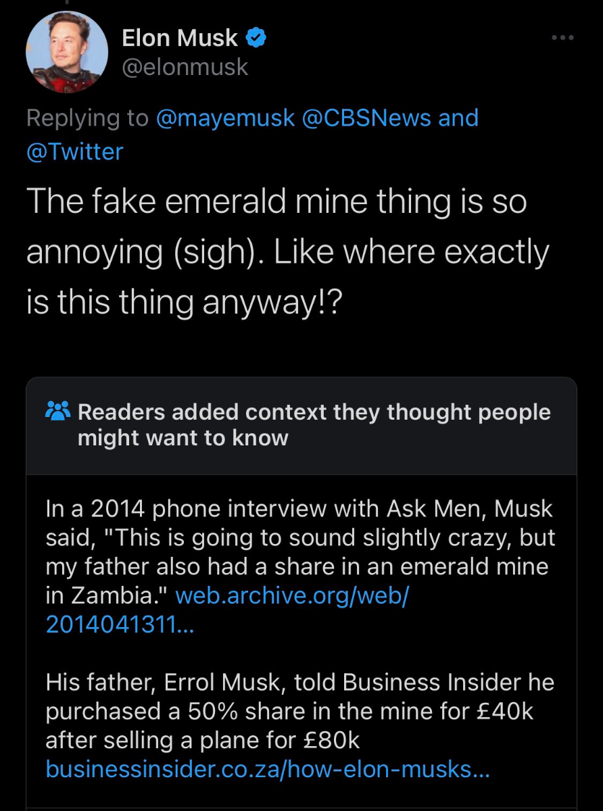Viewport: 603px width, 811px height.
Task: Open Elon Musk's profile picture
Action: coord(67,52)
